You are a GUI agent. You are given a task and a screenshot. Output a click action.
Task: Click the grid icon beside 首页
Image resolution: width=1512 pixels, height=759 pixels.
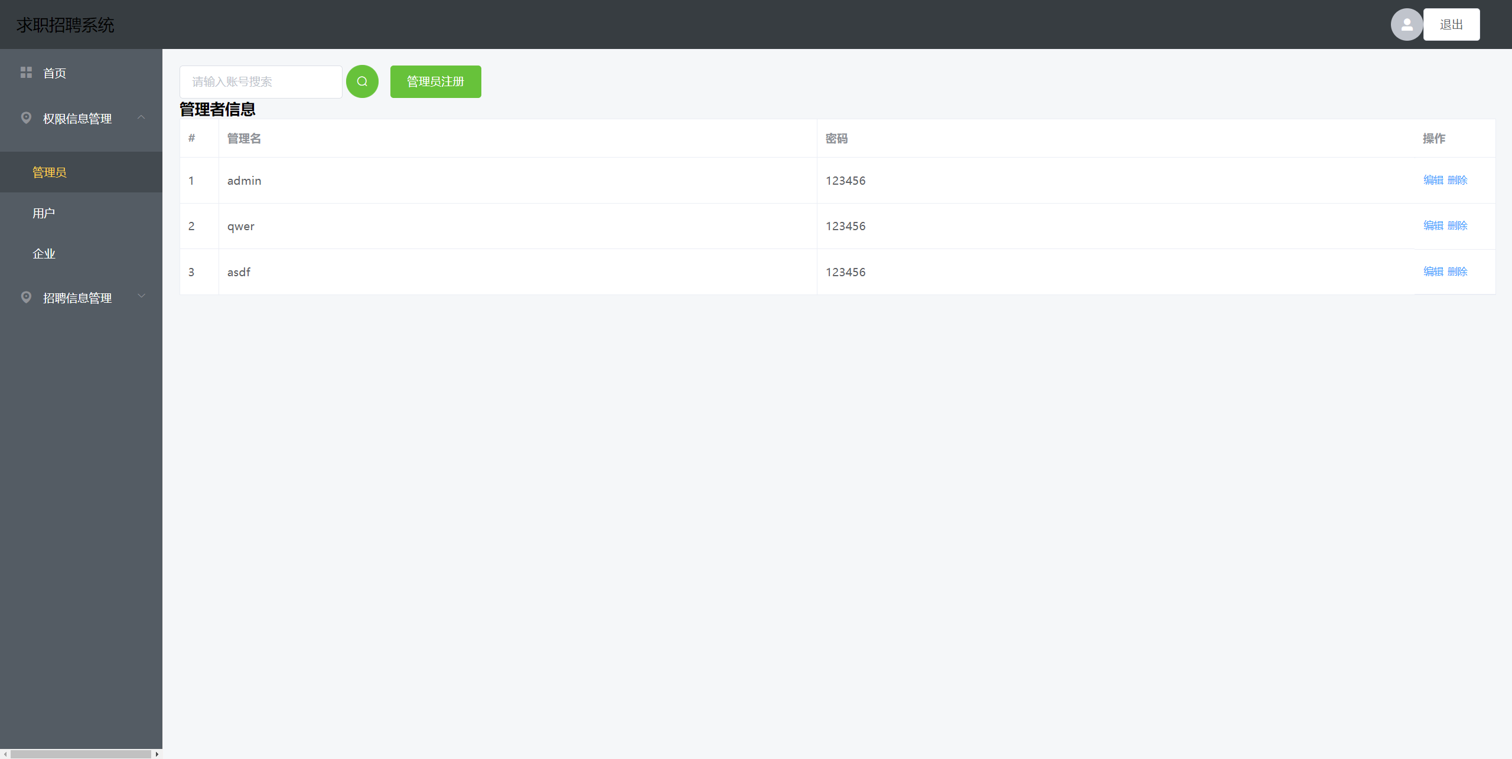point(26,73)
